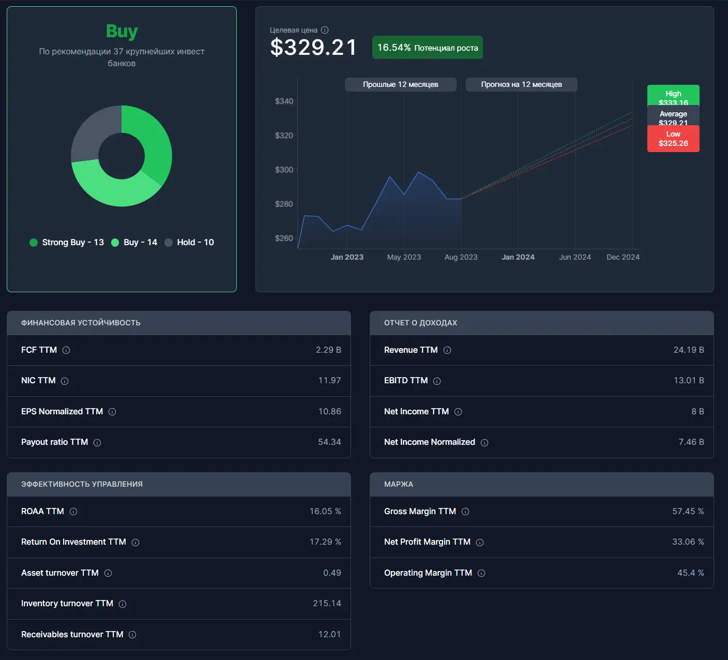728x660 pixels.
Task: Click info icon beside NIC TTM
Action: coord(65,381)
